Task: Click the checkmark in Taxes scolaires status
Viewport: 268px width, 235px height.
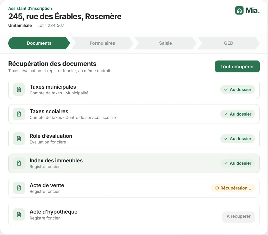Action: tap(226, 114)
